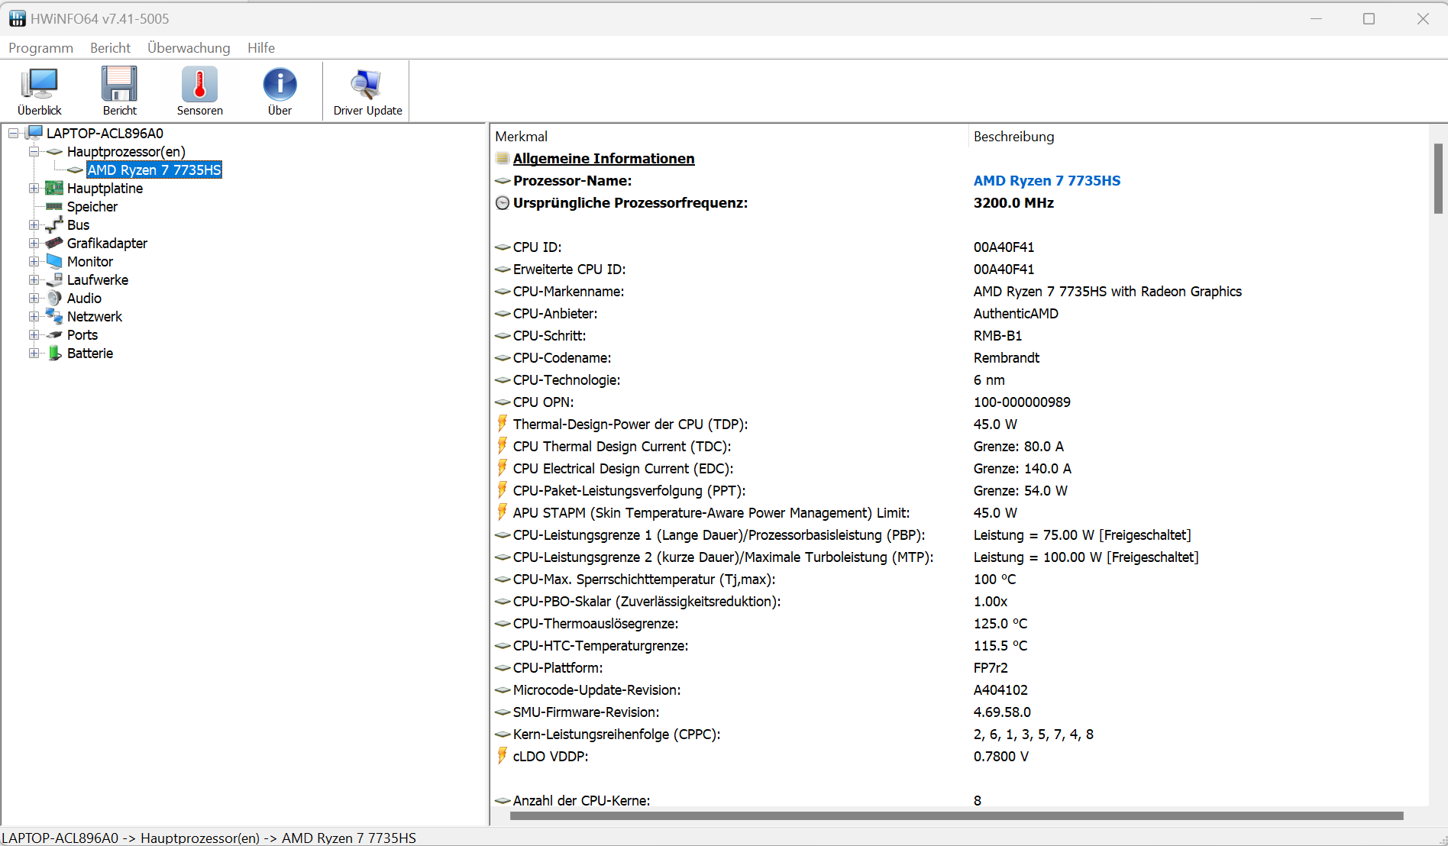Click the Audio speaker icon in tree
Viewport: 1448px width, 846px height.
point(54,299)
